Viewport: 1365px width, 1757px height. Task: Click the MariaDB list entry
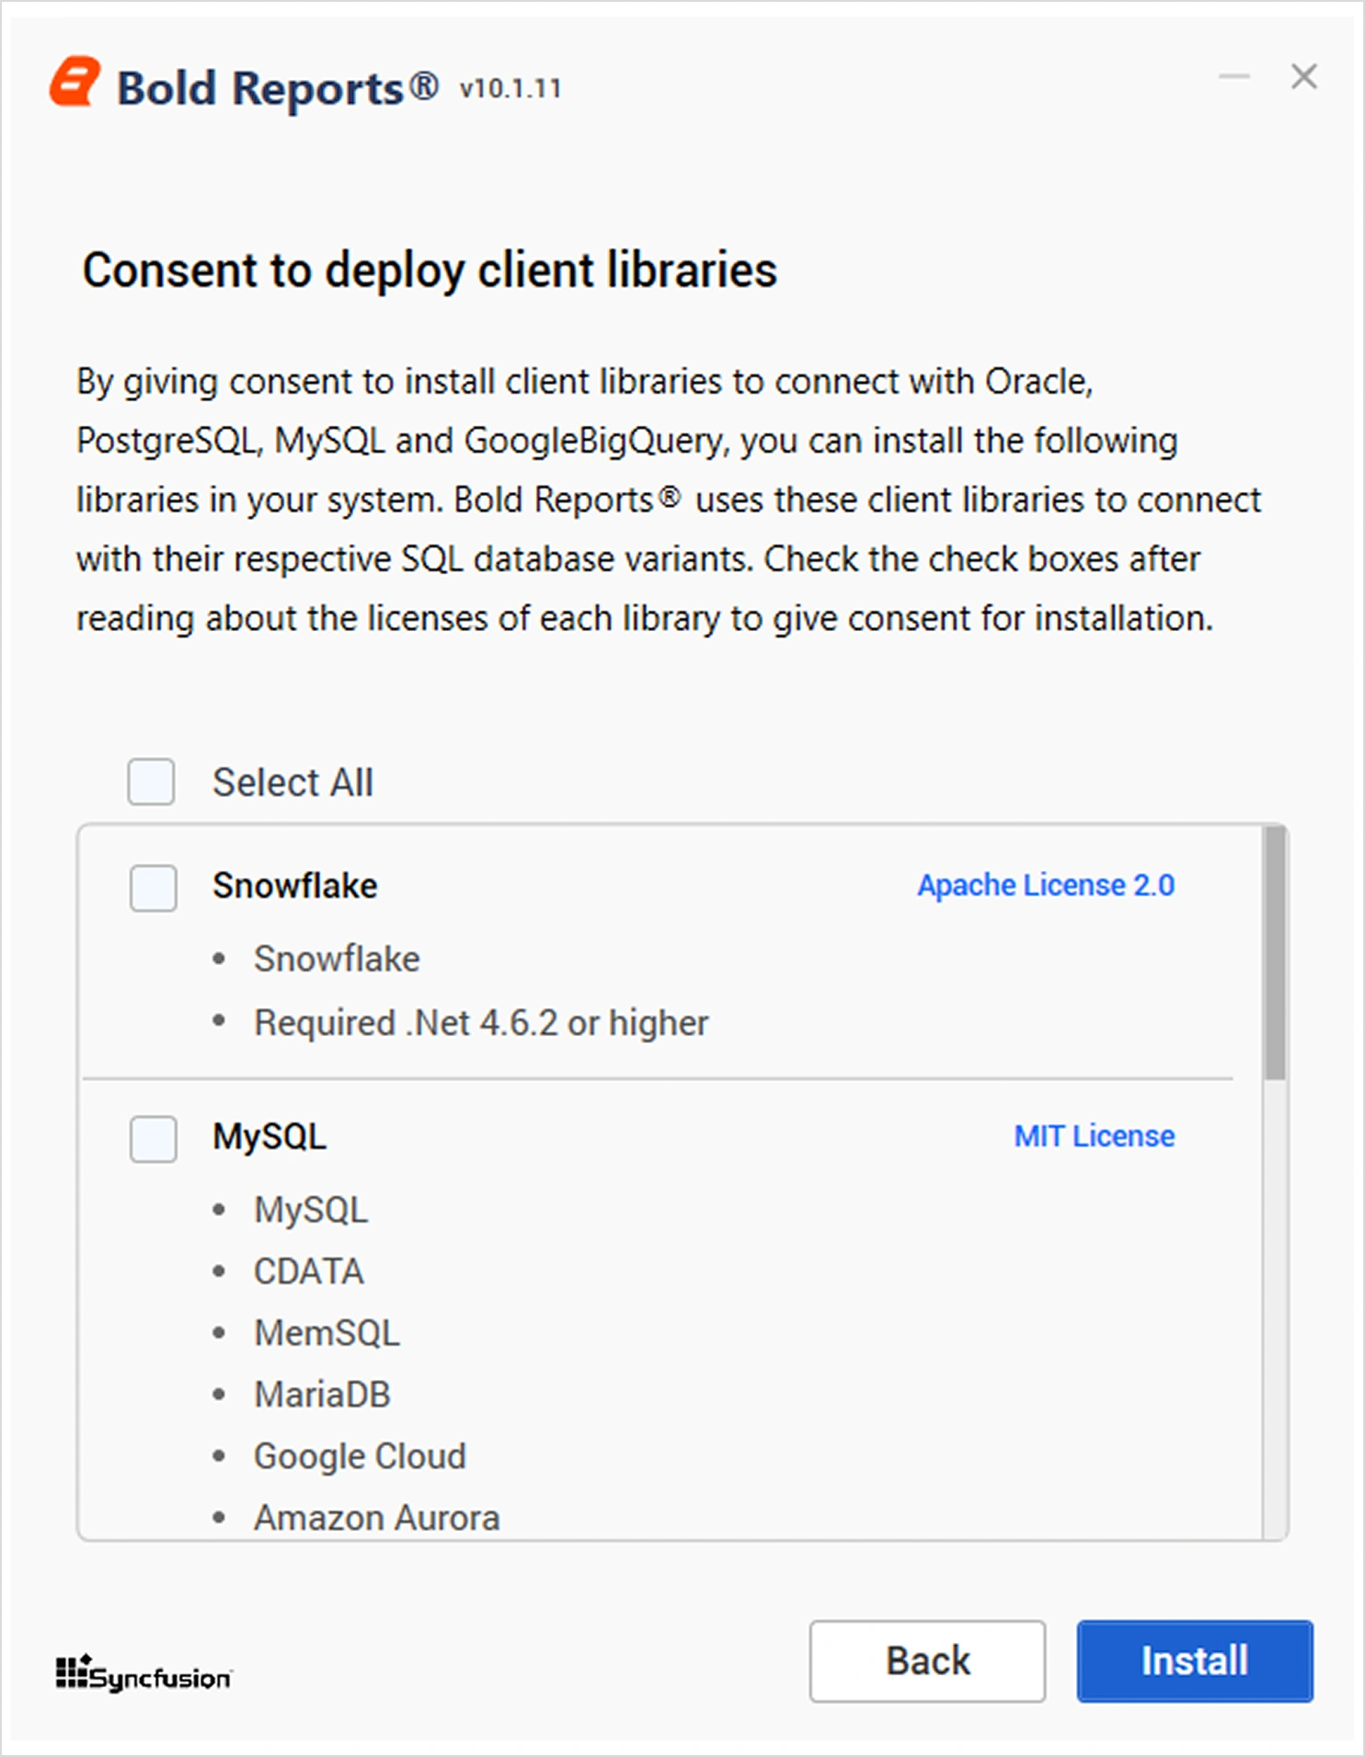pyautogui.click(x=322, y=1395)
